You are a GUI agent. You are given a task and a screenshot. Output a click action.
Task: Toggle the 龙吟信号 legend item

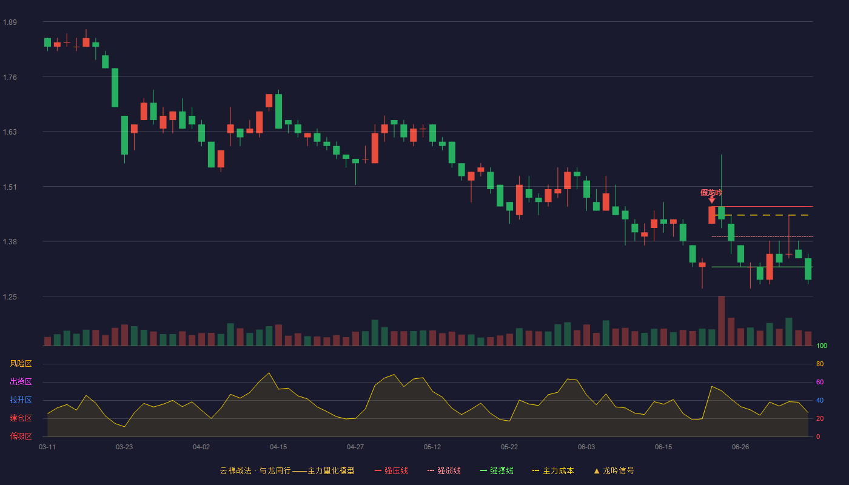[x=614, y=470]
